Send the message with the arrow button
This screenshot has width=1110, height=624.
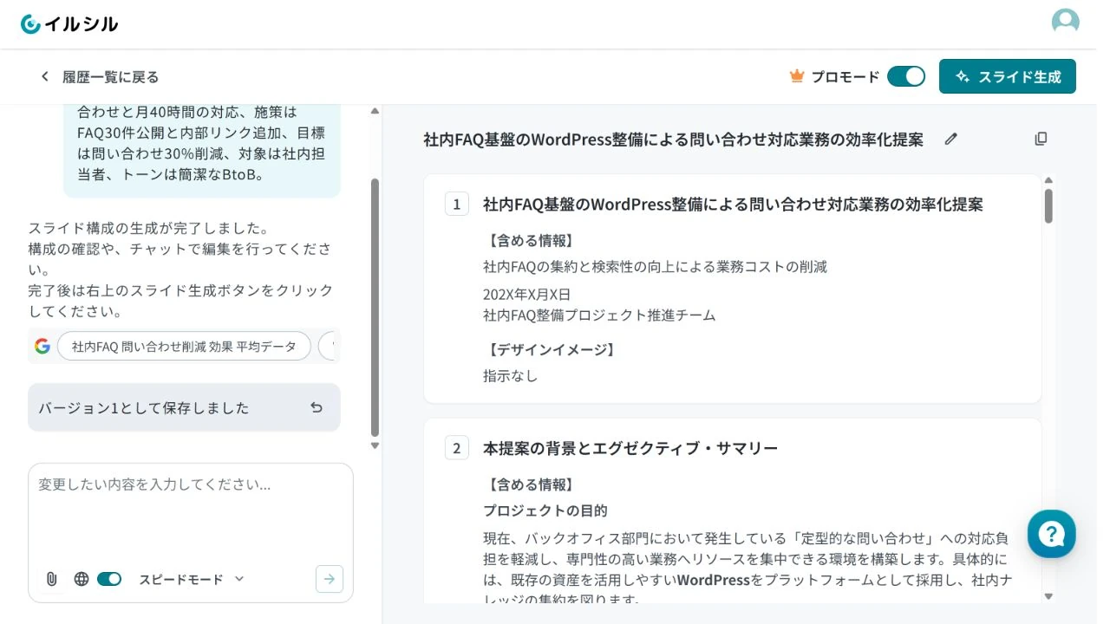330,579
